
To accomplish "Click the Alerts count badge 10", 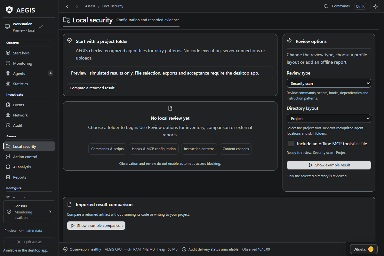I will 371,249.
